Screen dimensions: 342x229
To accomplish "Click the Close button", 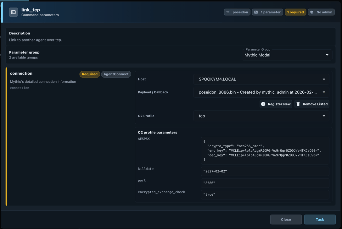I will (286, 220).
